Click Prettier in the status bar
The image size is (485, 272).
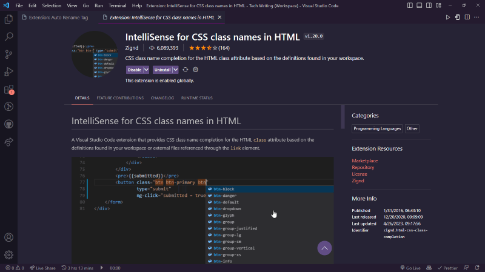coord(447,268)
